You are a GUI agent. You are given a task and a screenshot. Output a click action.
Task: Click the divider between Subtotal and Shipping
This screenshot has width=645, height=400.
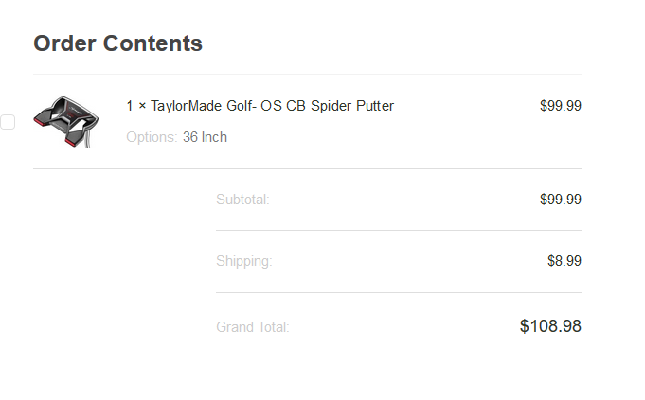(398, 230)
